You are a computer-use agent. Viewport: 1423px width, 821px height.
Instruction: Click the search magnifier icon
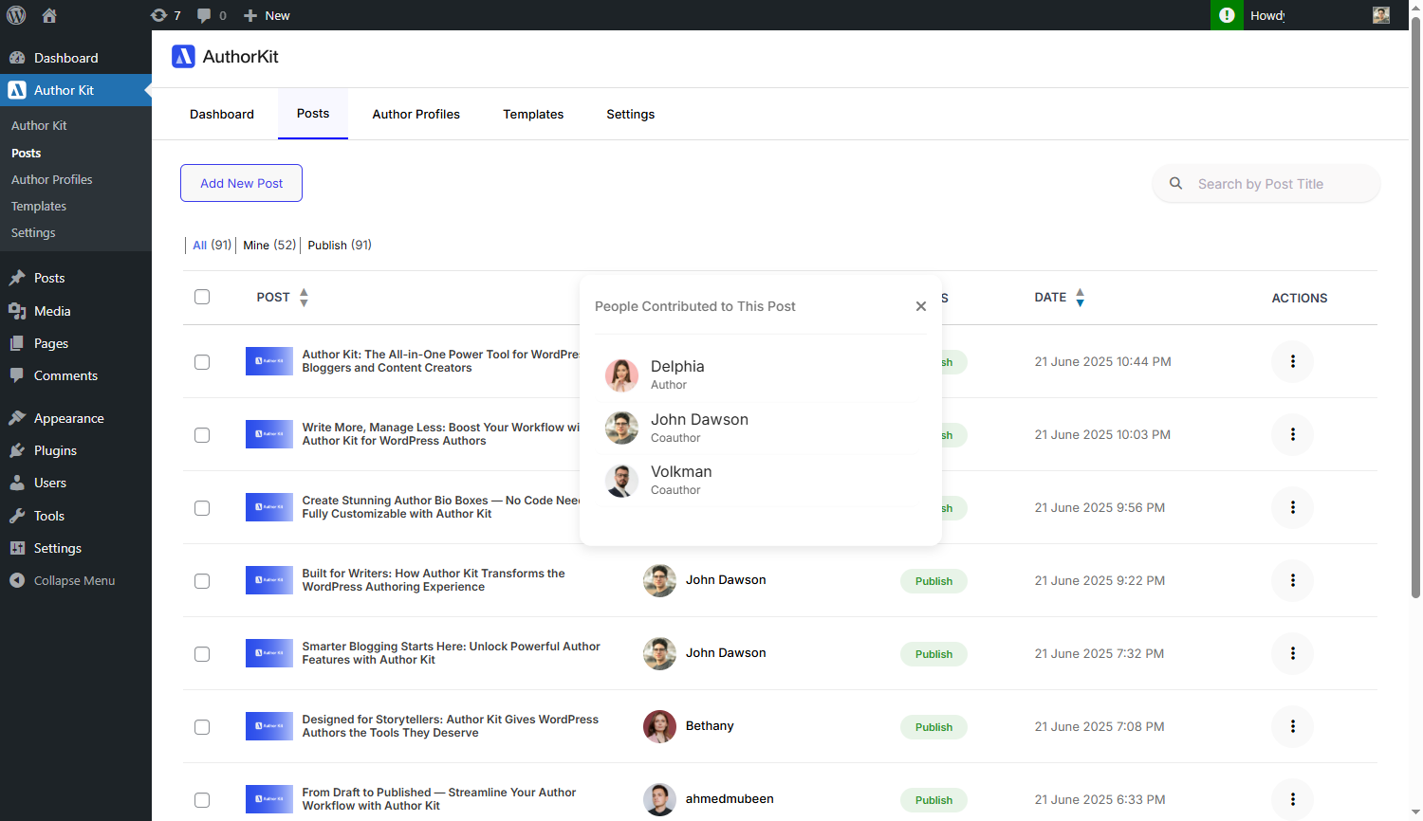pyautogui.click(x=1175, y=184)
